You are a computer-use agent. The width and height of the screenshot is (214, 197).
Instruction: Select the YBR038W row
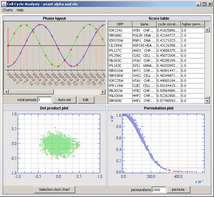(156, 76)
